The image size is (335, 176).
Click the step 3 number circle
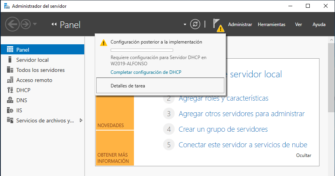(169, 113)
